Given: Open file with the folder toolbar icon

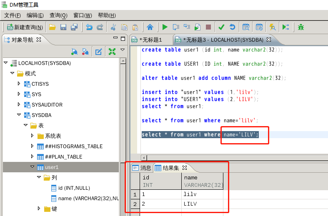Looking at the screenshot, I should click(52, 27).
